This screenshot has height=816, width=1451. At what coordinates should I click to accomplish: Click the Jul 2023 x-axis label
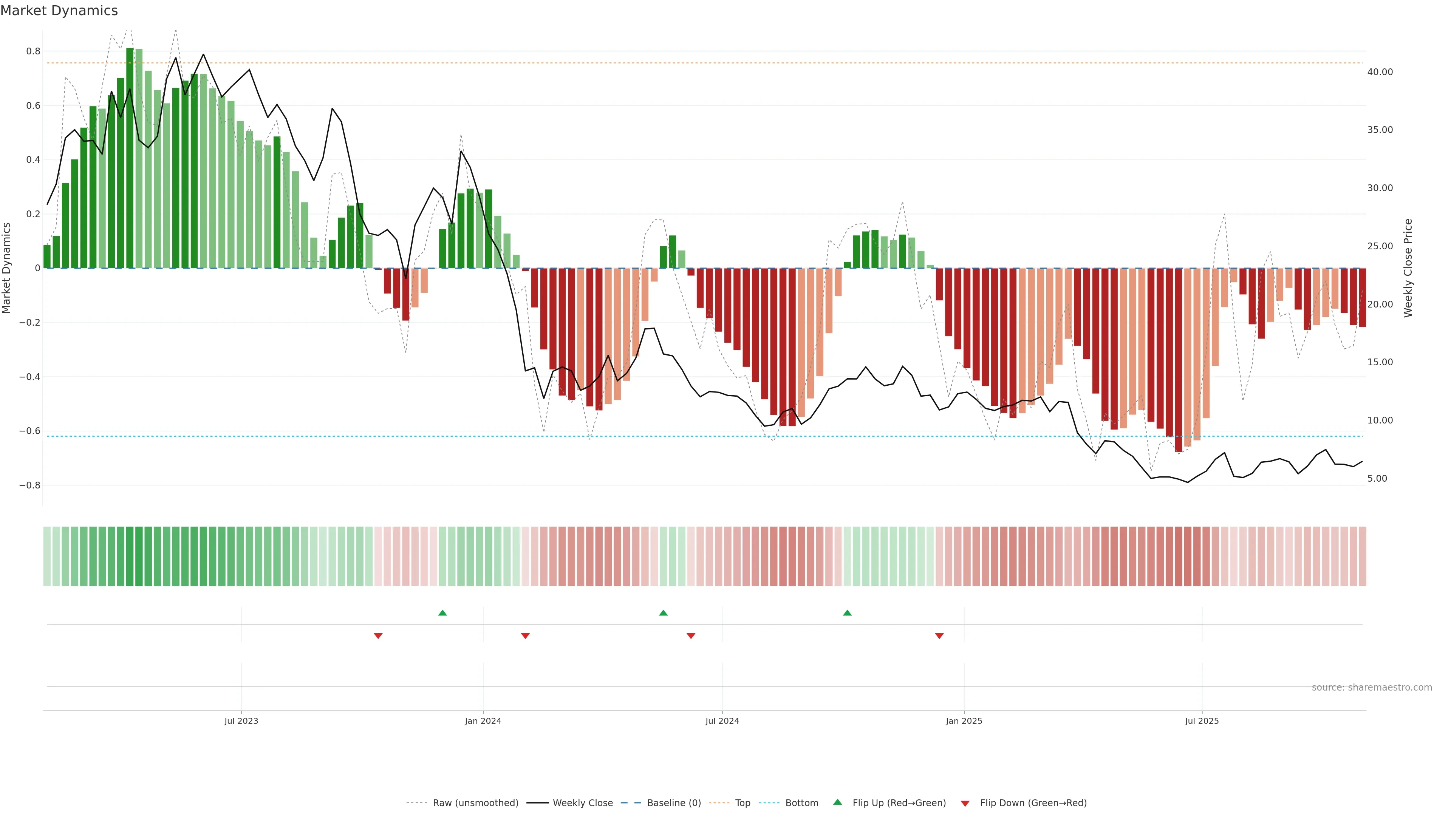(x=241, y=721)
